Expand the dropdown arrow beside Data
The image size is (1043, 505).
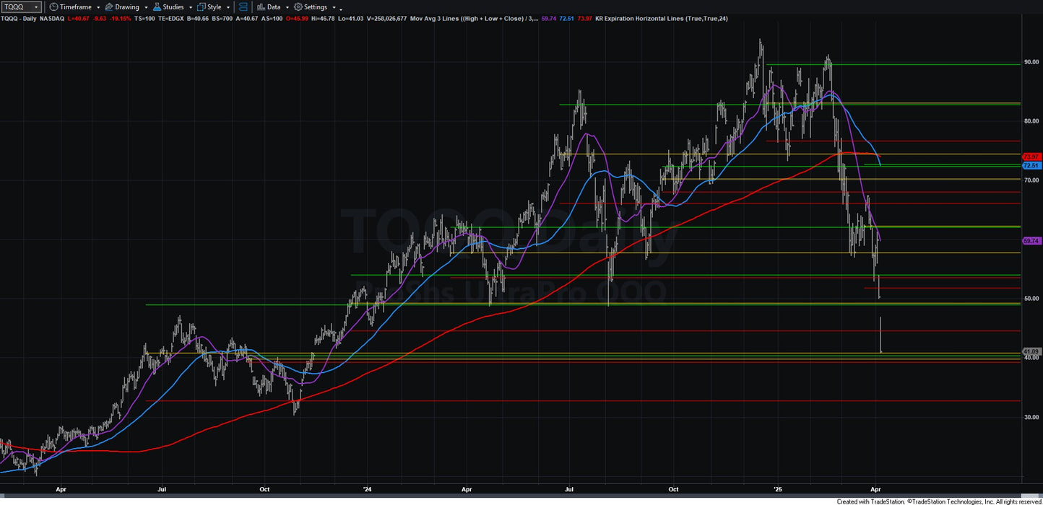click(287, 7)
